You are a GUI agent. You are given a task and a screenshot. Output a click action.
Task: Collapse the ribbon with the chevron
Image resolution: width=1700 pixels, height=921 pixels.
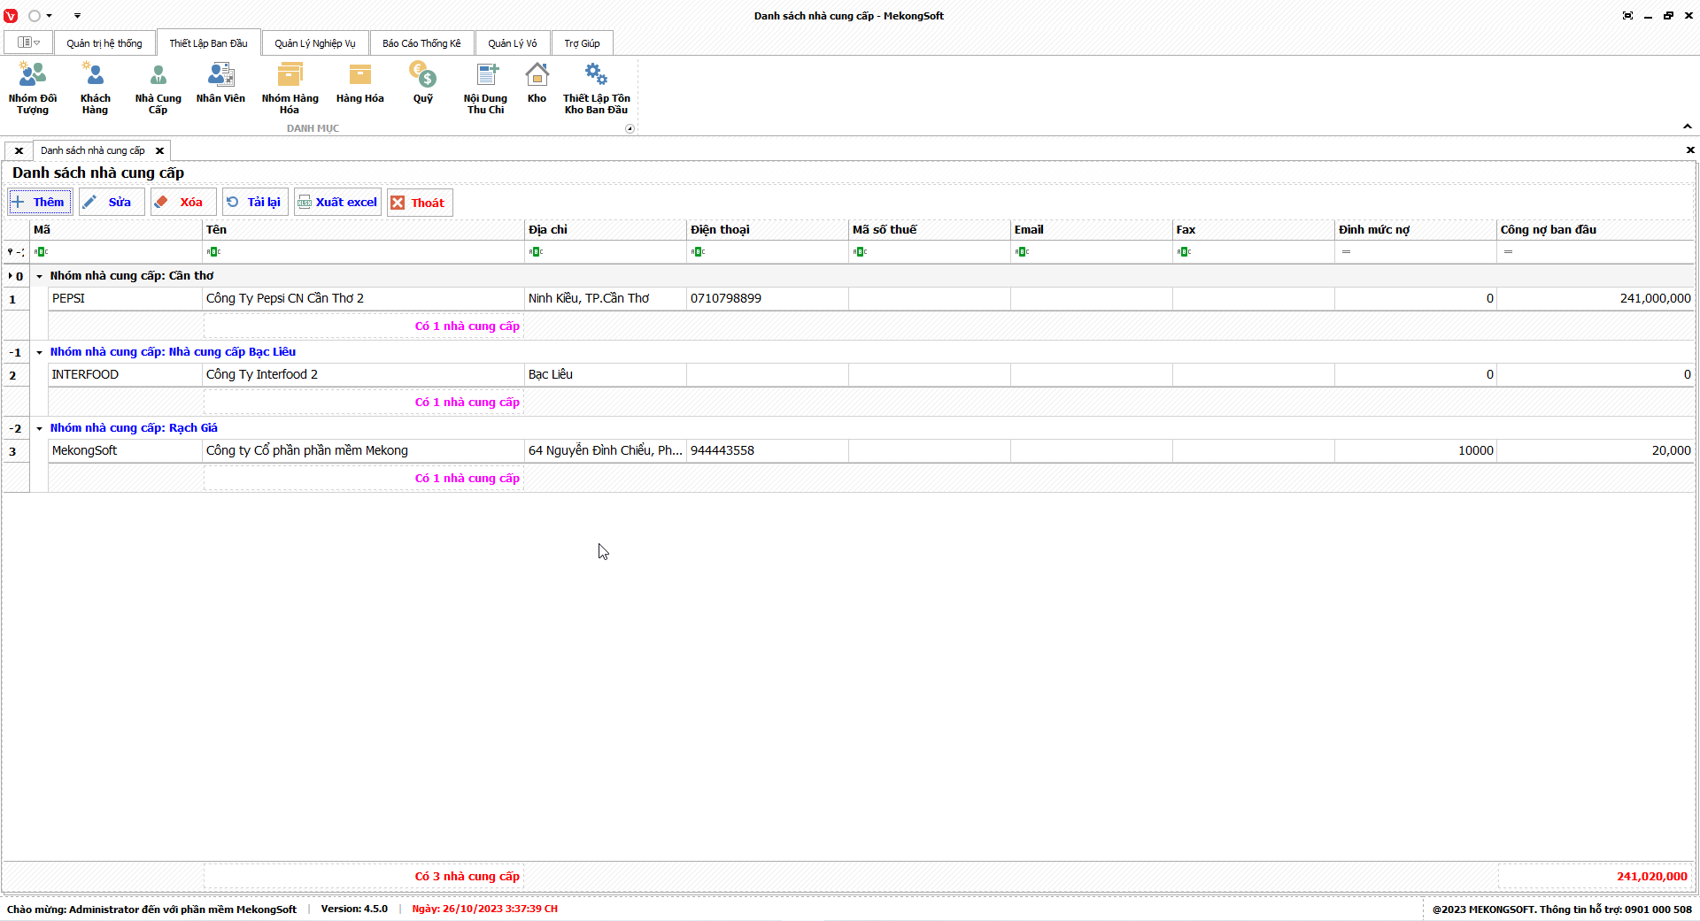[1688, 127]
